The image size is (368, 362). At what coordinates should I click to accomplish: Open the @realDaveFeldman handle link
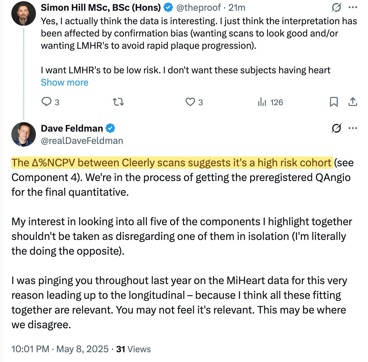pyautogui.click(x=82, y=141)
